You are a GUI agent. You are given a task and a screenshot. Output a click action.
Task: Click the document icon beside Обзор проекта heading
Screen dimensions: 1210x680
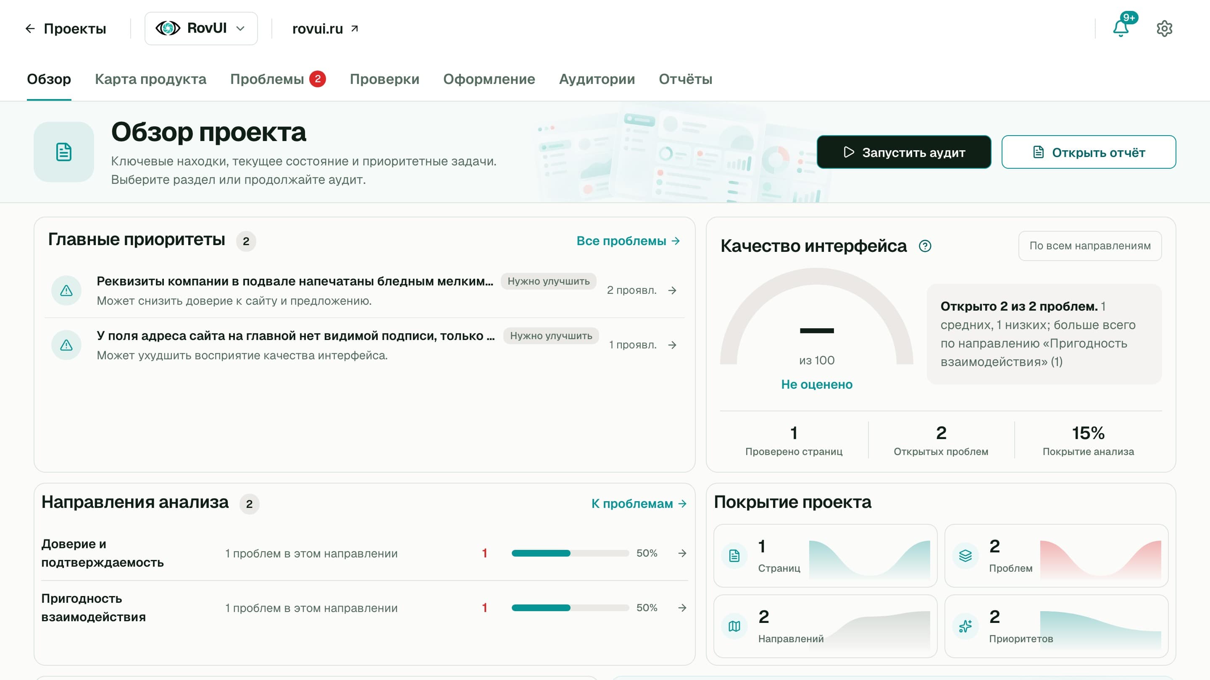[x=64, y=152]
